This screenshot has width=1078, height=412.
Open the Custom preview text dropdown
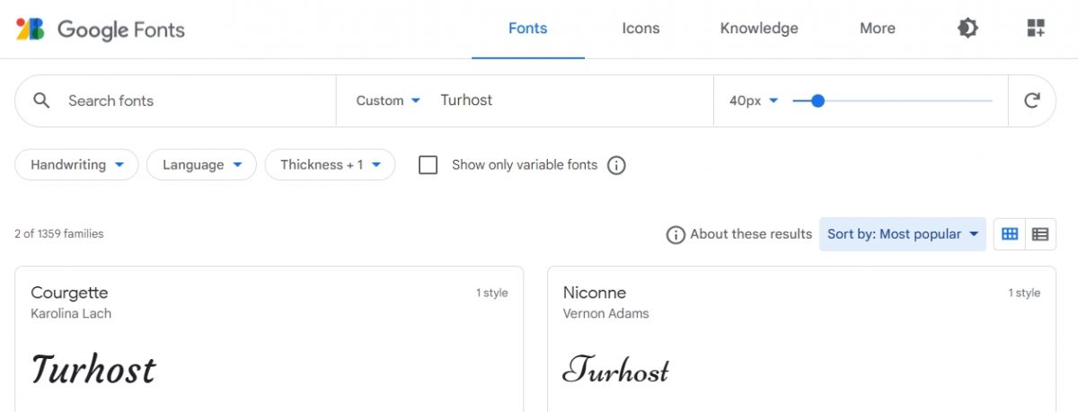(x=388, y=101)
